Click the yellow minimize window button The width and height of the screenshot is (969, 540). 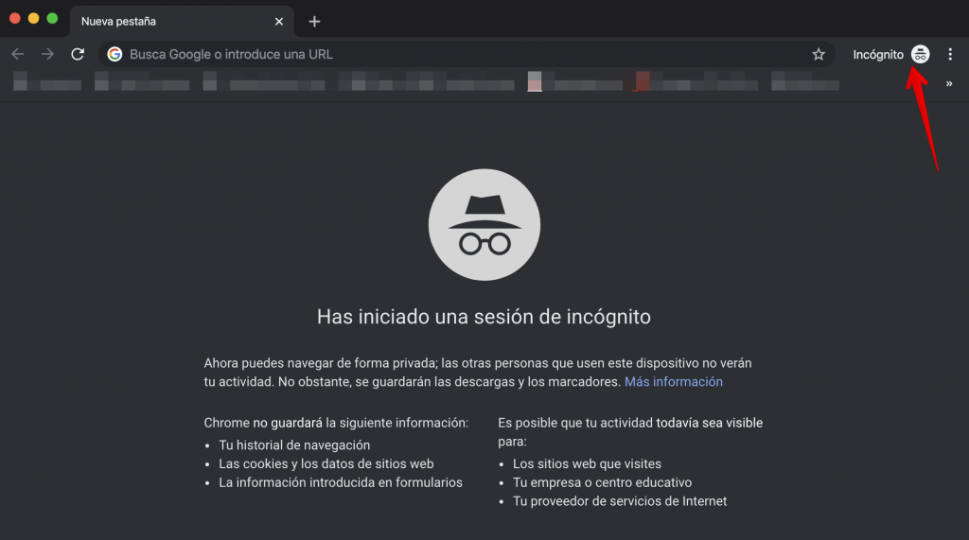[x=33, y=19]
